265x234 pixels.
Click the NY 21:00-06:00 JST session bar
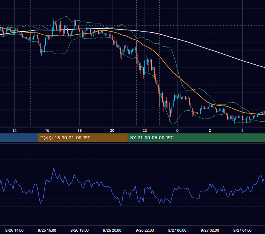pyautogui.click(x=196, y=138)
